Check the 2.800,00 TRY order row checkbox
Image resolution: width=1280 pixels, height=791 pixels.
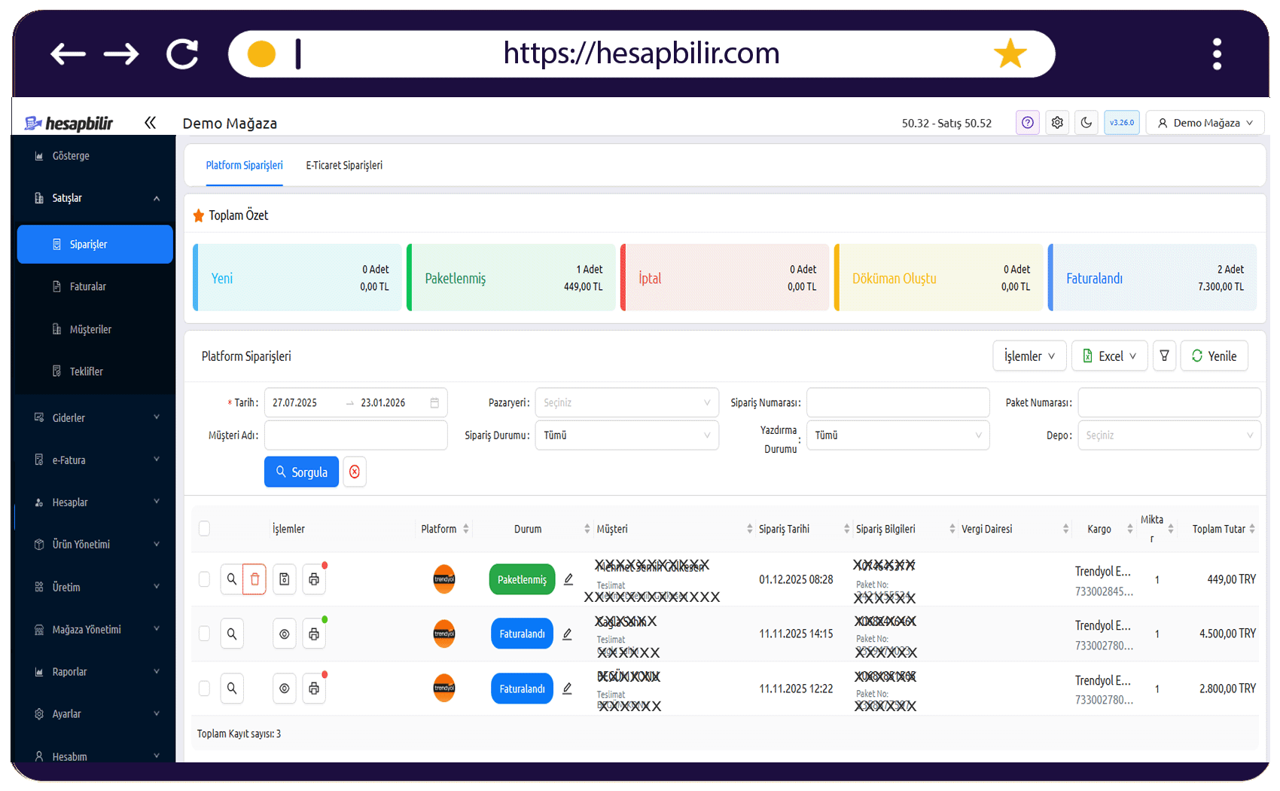click(204, 689)
